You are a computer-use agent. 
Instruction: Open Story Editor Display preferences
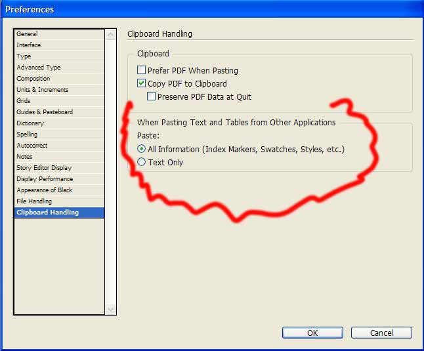click(x=59, y=168)
